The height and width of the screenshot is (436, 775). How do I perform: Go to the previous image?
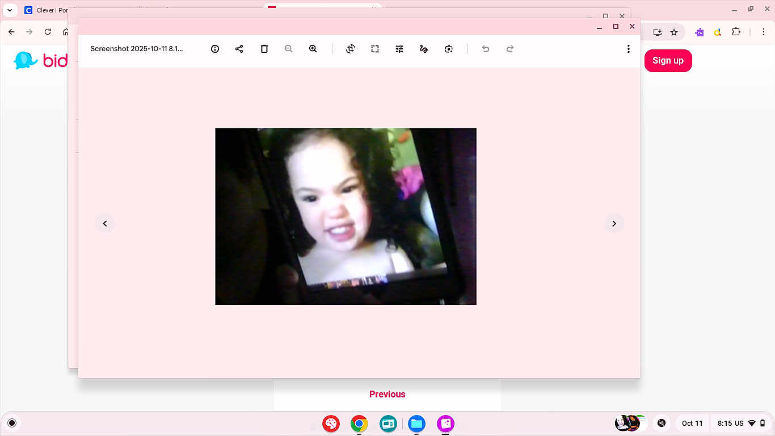[105, 224]
